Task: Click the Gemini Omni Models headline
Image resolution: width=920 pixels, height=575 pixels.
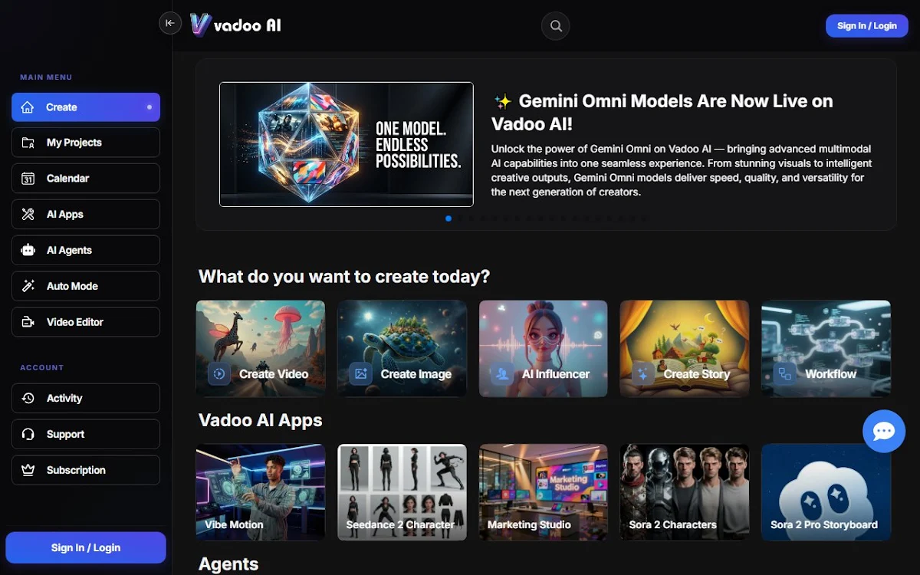Action: [x=662, y=112]
